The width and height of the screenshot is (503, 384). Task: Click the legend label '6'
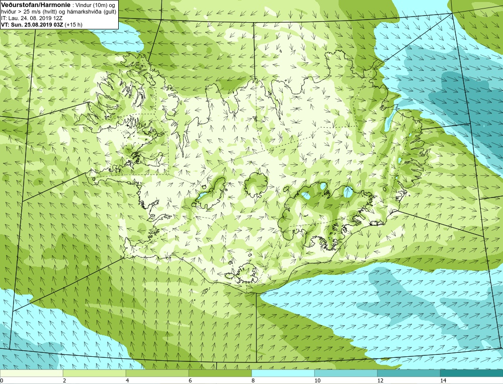190,380
